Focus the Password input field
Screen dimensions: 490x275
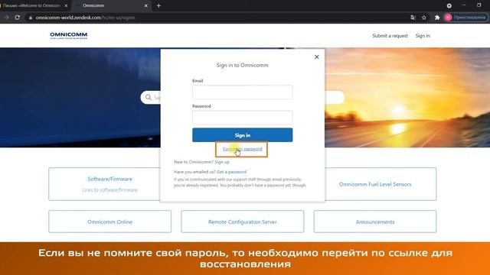click(x=243, y=117)
